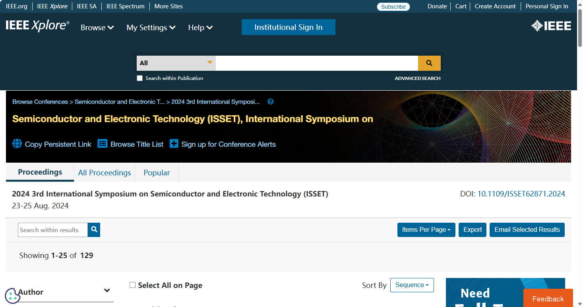Switch to the Proceedings tab
Image resolution: width=583 pixels, height=307 pixels.
point(40,172)
